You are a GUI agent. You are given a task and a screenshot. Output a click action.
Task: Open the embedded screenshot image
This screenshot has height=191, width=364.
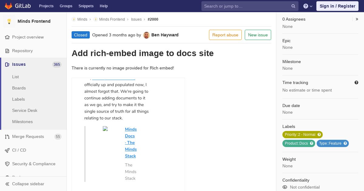[x=128, y=134]
